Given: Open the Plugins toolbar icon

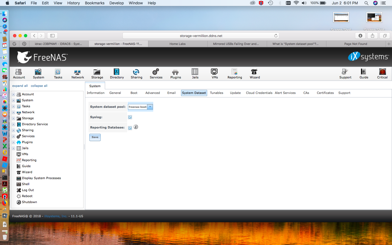Looking at the screenshot, I should coord(176,73).
